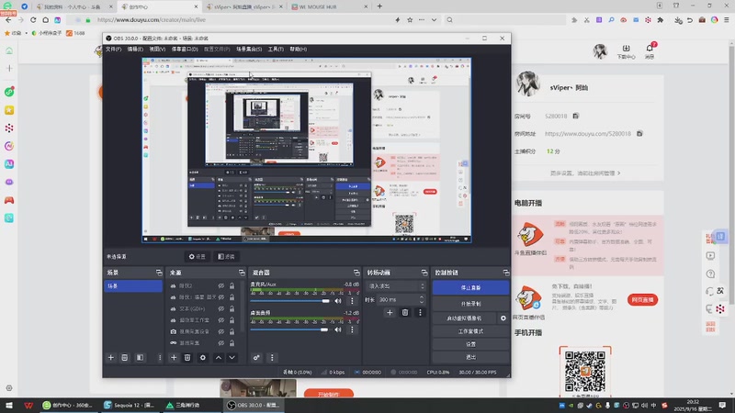Open virtual camera settings gear icon

pyautogui.click(x=503, y=318)
